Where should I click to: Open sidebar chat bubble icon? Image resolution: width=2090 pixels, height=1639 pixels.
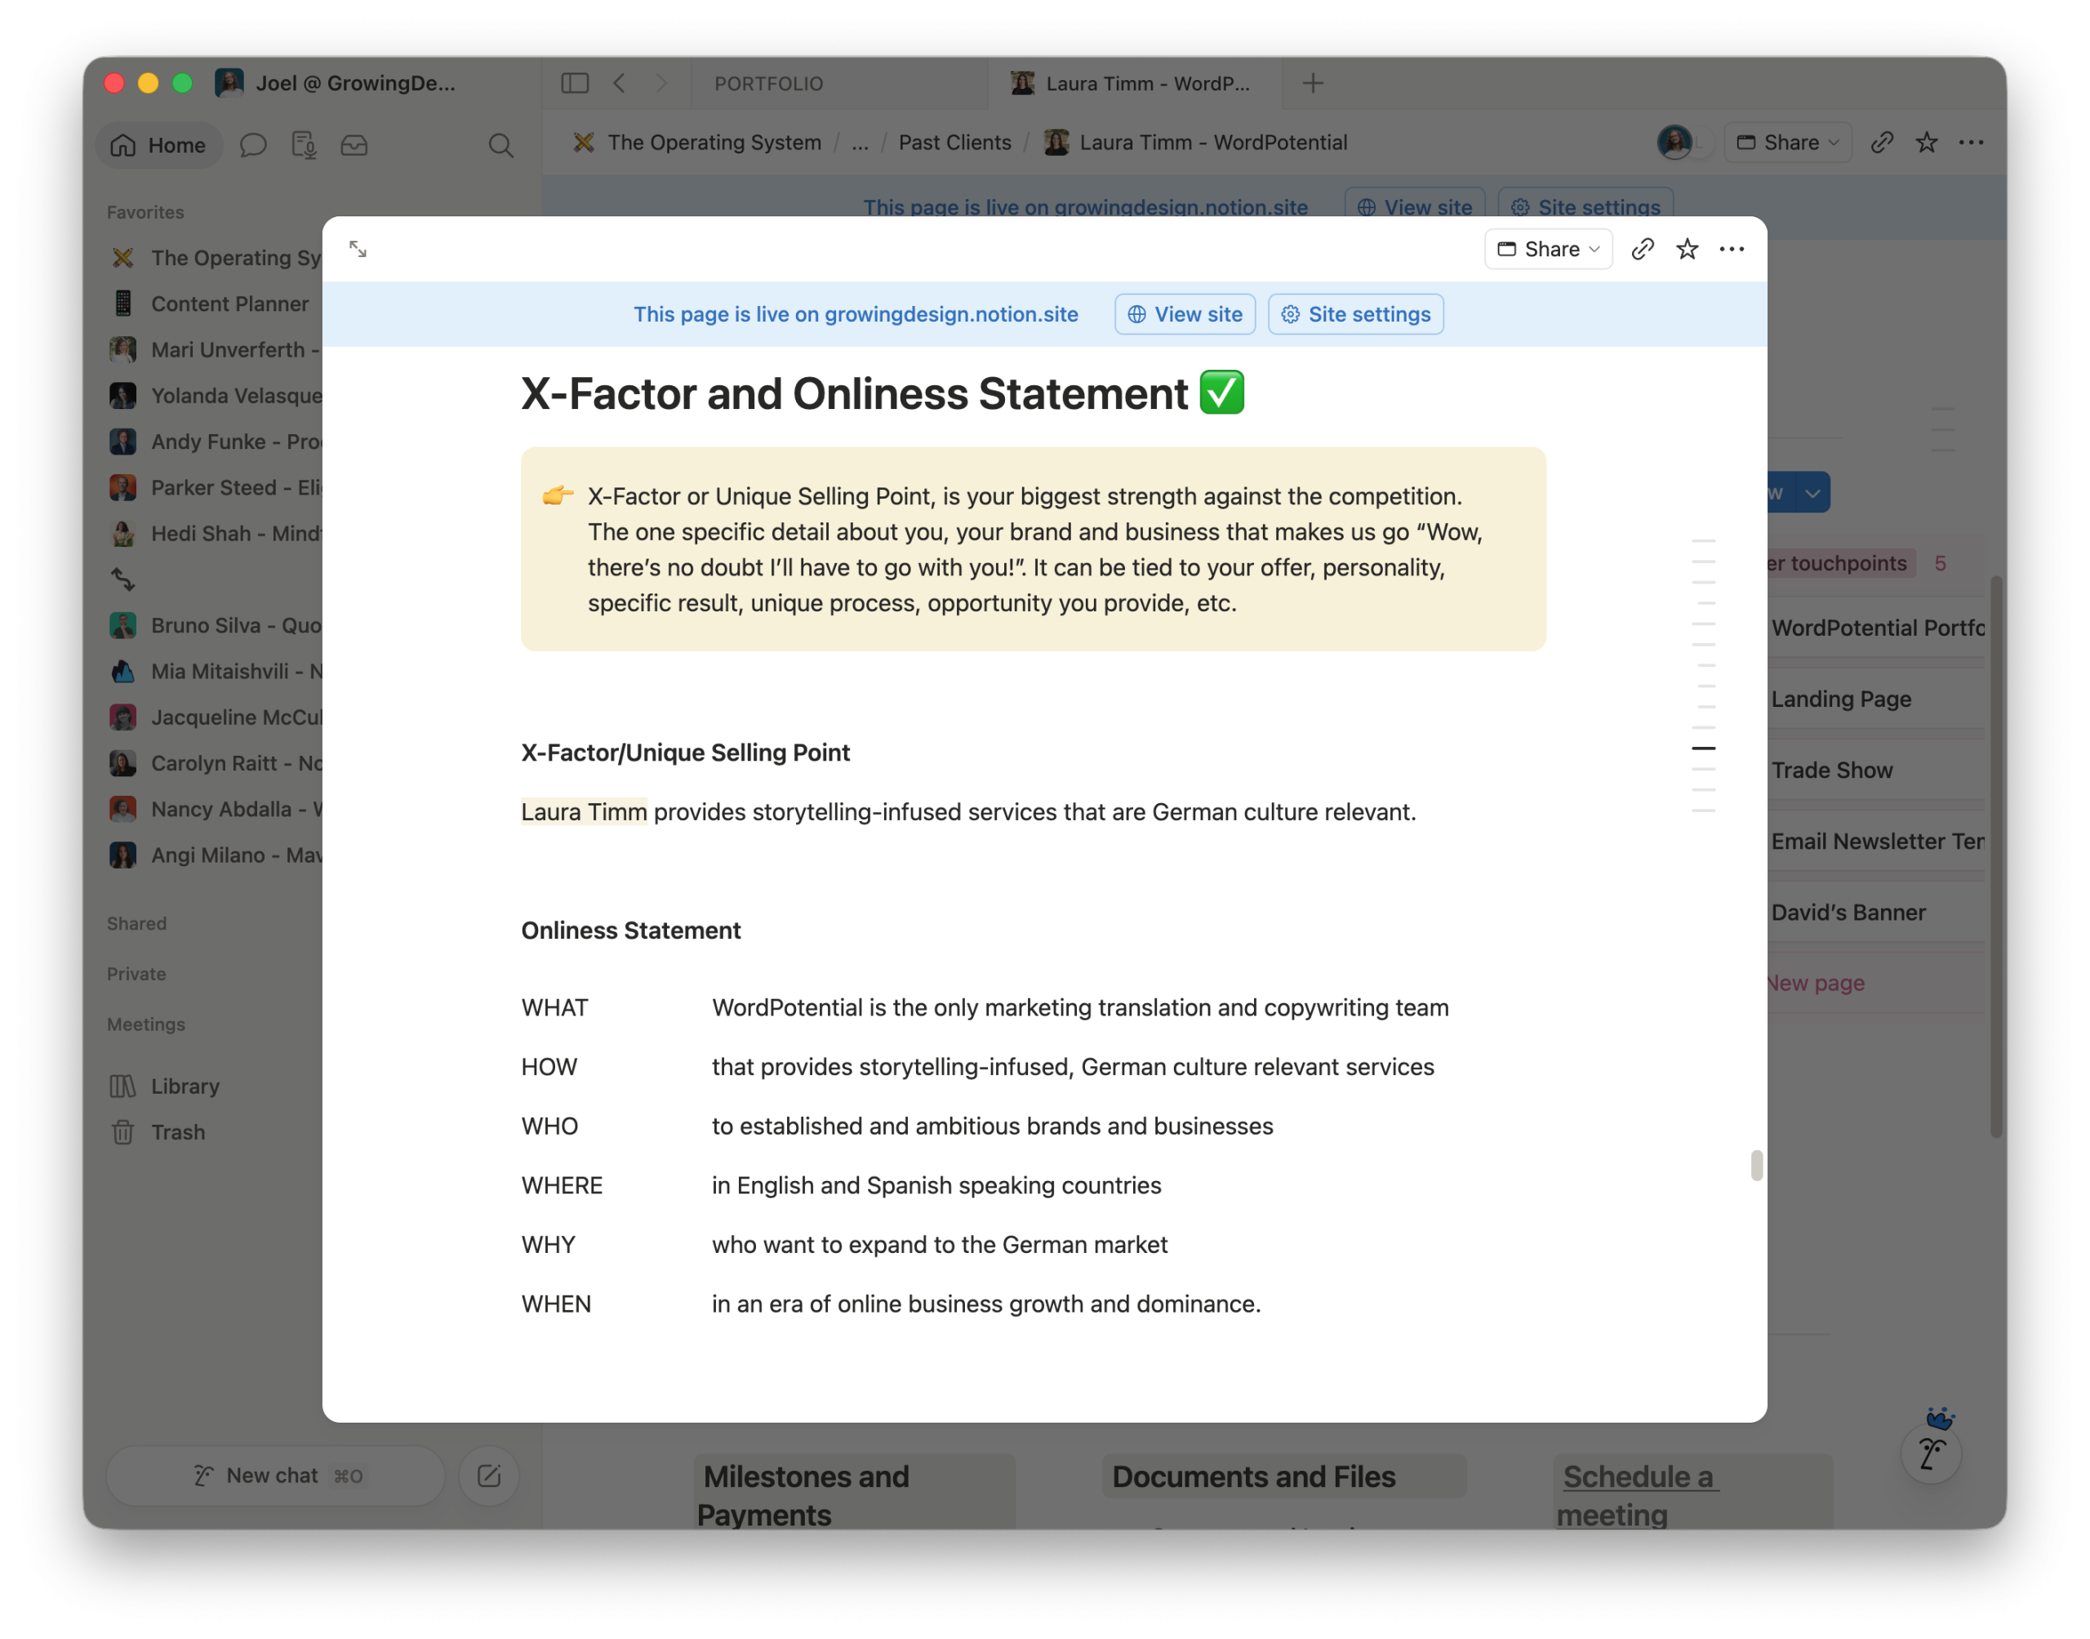[253, 145]
